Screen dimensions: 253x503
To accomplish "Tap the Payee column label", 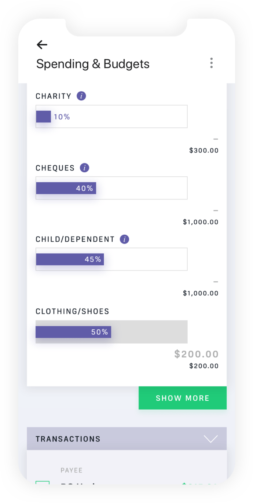I will tap(71, 470).
